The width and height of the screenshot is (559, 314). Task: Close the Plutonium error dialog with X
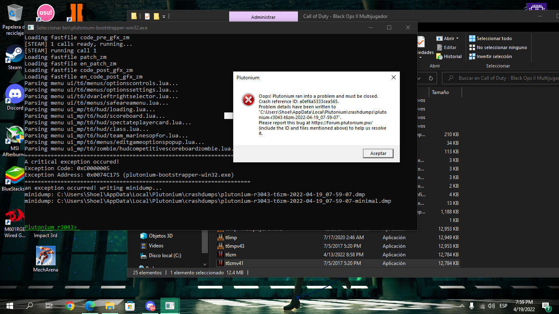pyautogui.click(x=393, y=77)
